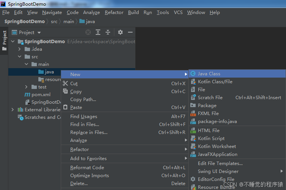
Task: Click the Collapse All icon in Project panel
Action: [x=108, y=33]
